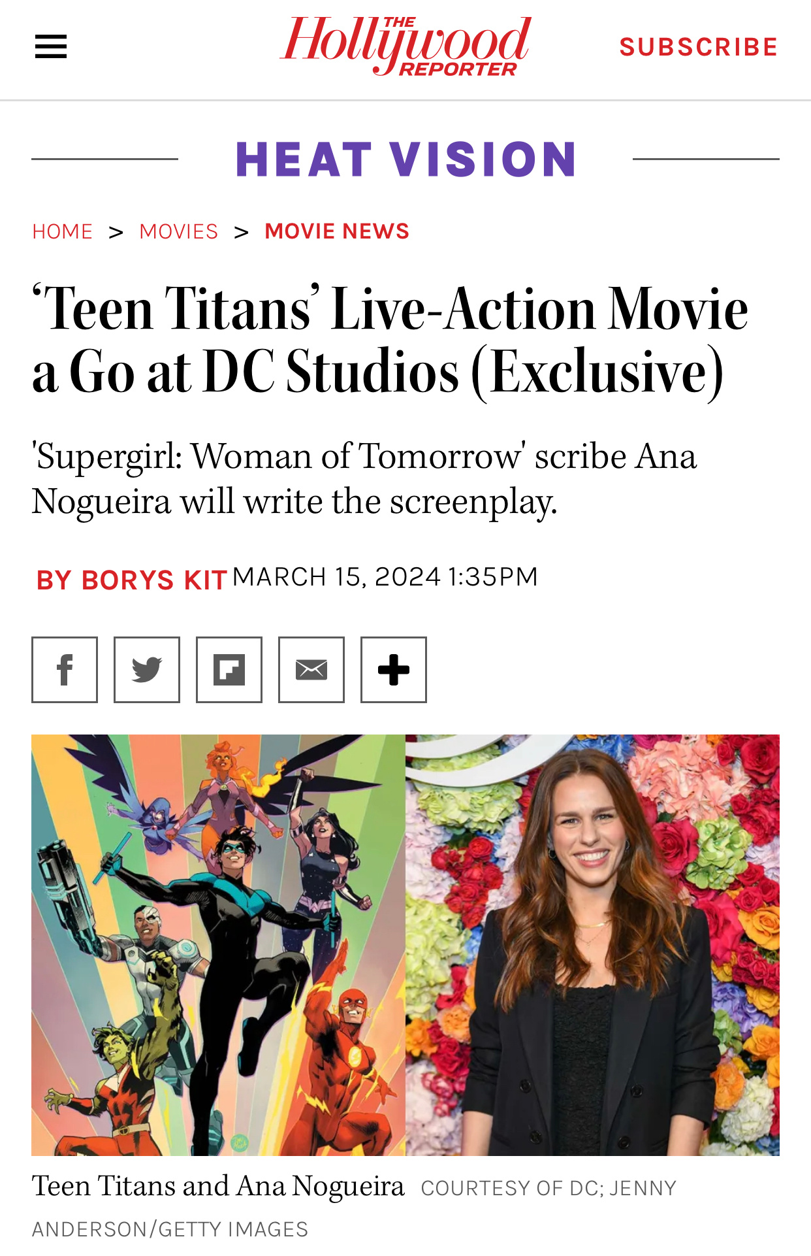This screenshot has width=811, height=1256.
Task: Go to MOVIES breadcrumb
Action: point(179,231)
